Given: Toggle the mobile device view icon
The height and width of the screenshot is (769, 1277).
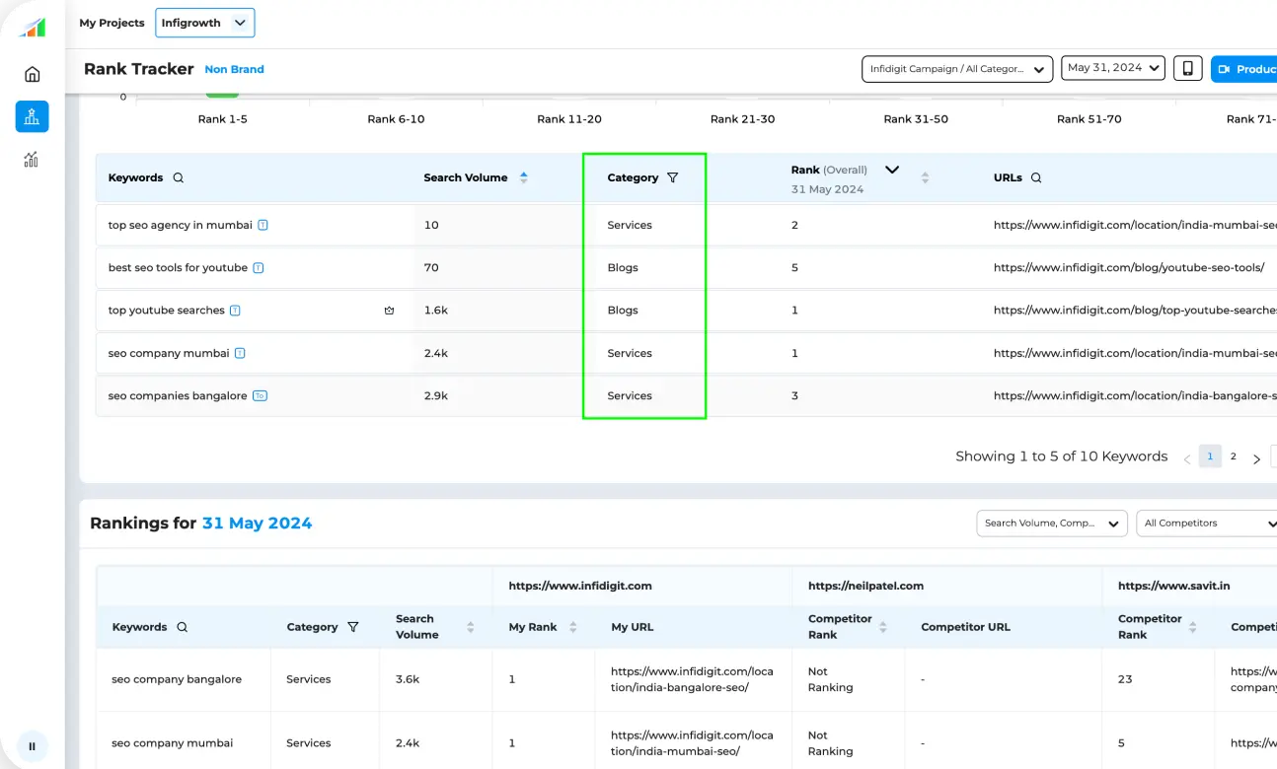Looking at the screenshot, I should [1187, 68].
